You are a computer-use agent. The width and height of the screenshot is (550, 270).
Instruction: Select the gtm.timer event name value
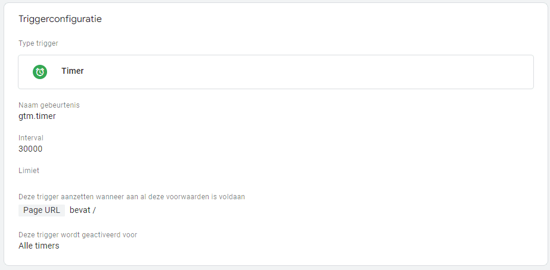[37, 116]
